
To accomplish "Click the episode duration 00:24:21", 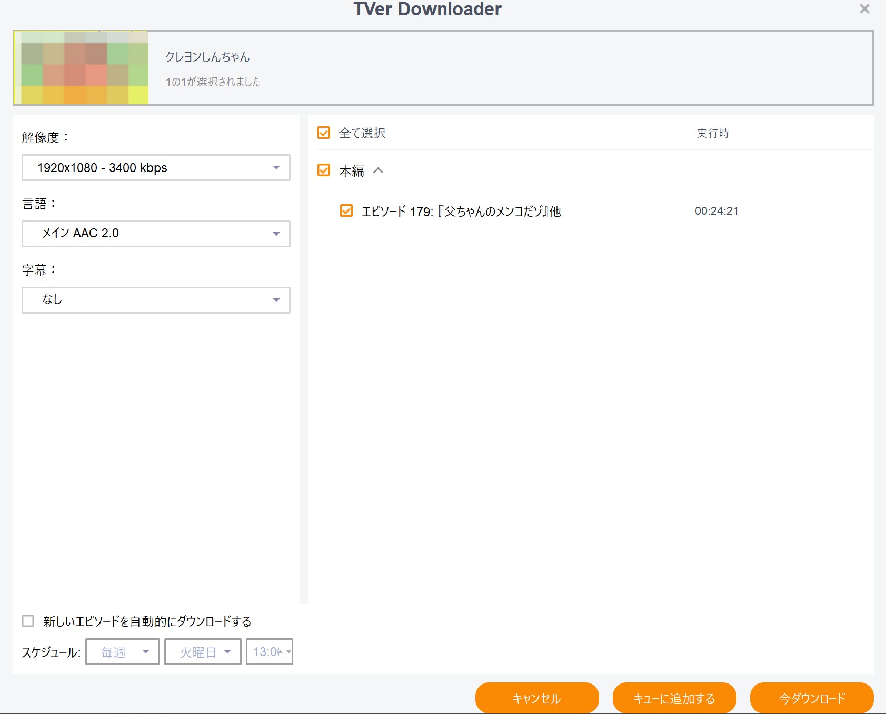I will 716,211.
